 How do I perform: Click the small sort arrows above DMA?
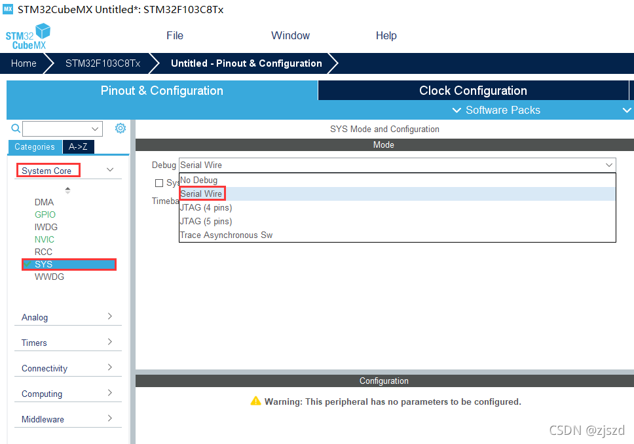(67, 190)
